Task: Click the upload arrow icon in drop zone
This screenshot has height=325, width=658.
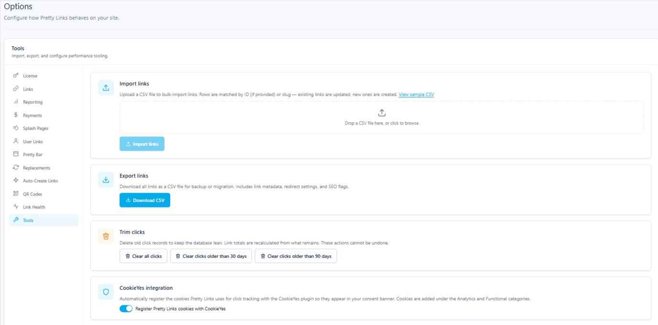Action: coord(381,113)
